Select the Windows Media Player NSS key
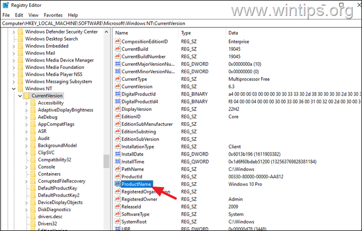 [54, 74]
